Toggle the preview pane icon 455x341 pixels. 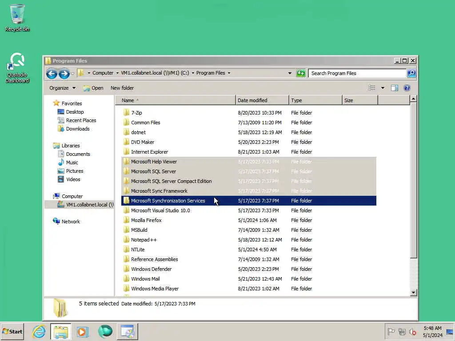coord(395,88)
